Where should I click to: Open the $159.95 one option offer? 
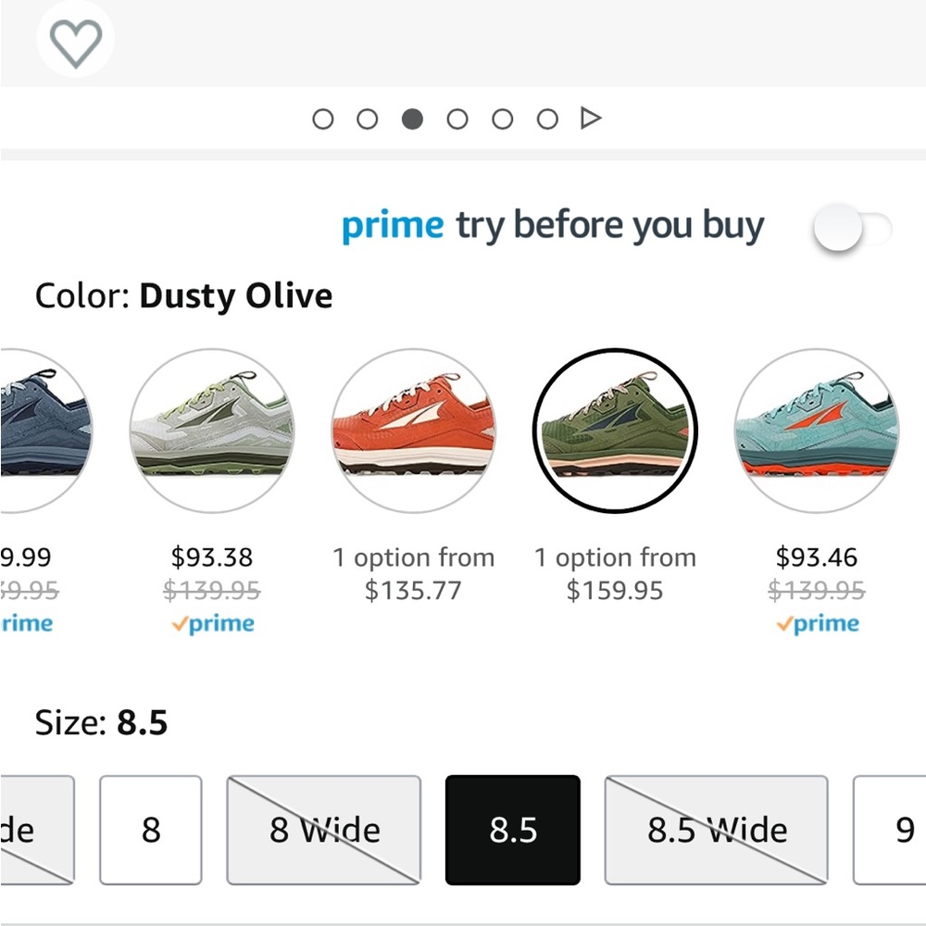click(x=615, y=573)
